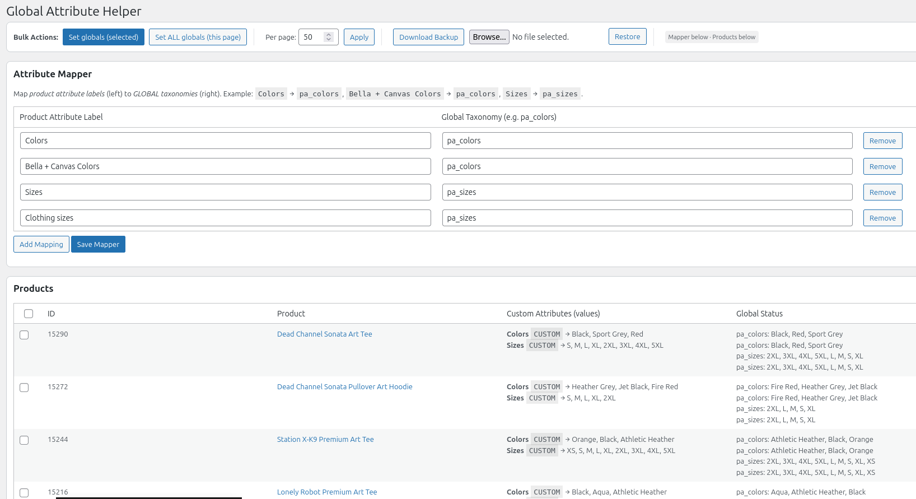Screen dimensions: 916x499
Task: Check product 15216 checkbox
Action: 24,493
